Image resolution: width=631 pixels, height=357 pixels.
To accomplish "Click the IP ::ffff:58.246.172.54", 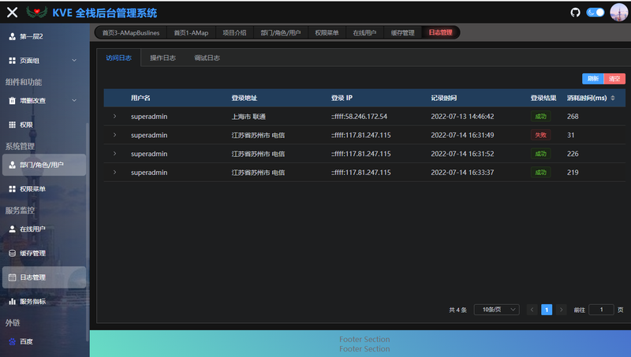I will pyautogui.click(x=359, y=117).
